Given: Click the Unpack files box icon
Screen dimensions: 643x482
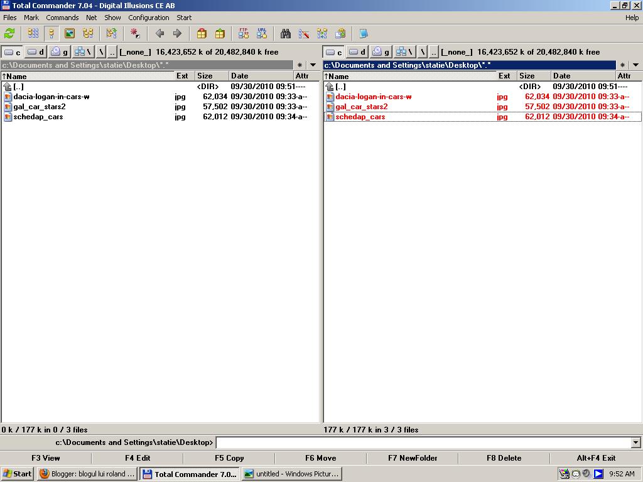Looking at the screenshot, I should pyautogui.click(x=220, y=33).
